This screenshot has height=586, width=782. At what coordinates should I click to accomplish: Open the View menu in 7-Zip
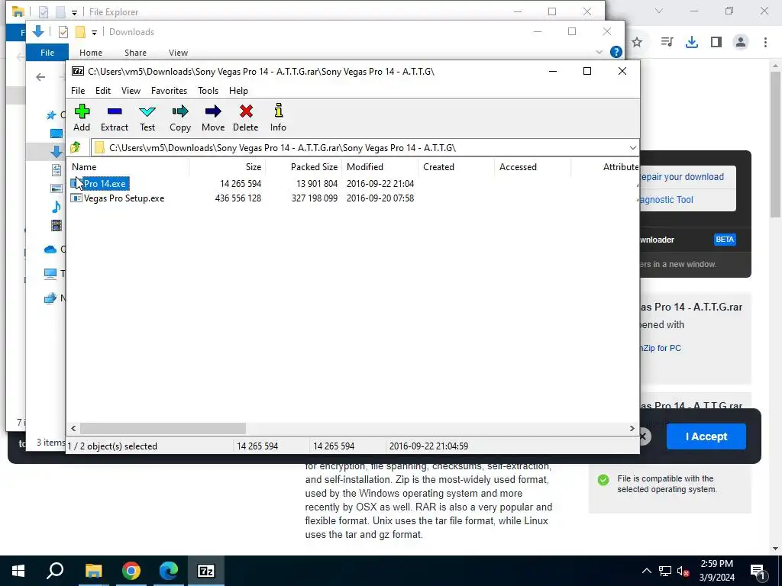coord(131,91)
